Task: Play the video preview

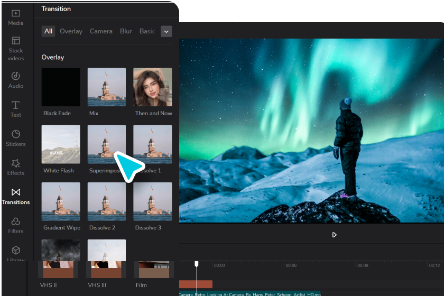Action: (334, 235)
